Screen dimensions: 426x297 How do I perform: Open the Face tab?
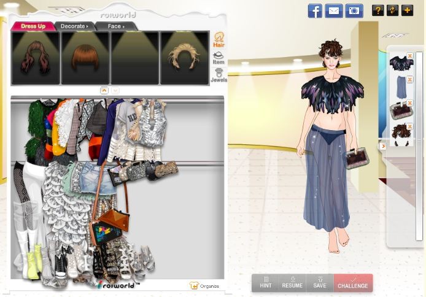pos(115,26)
